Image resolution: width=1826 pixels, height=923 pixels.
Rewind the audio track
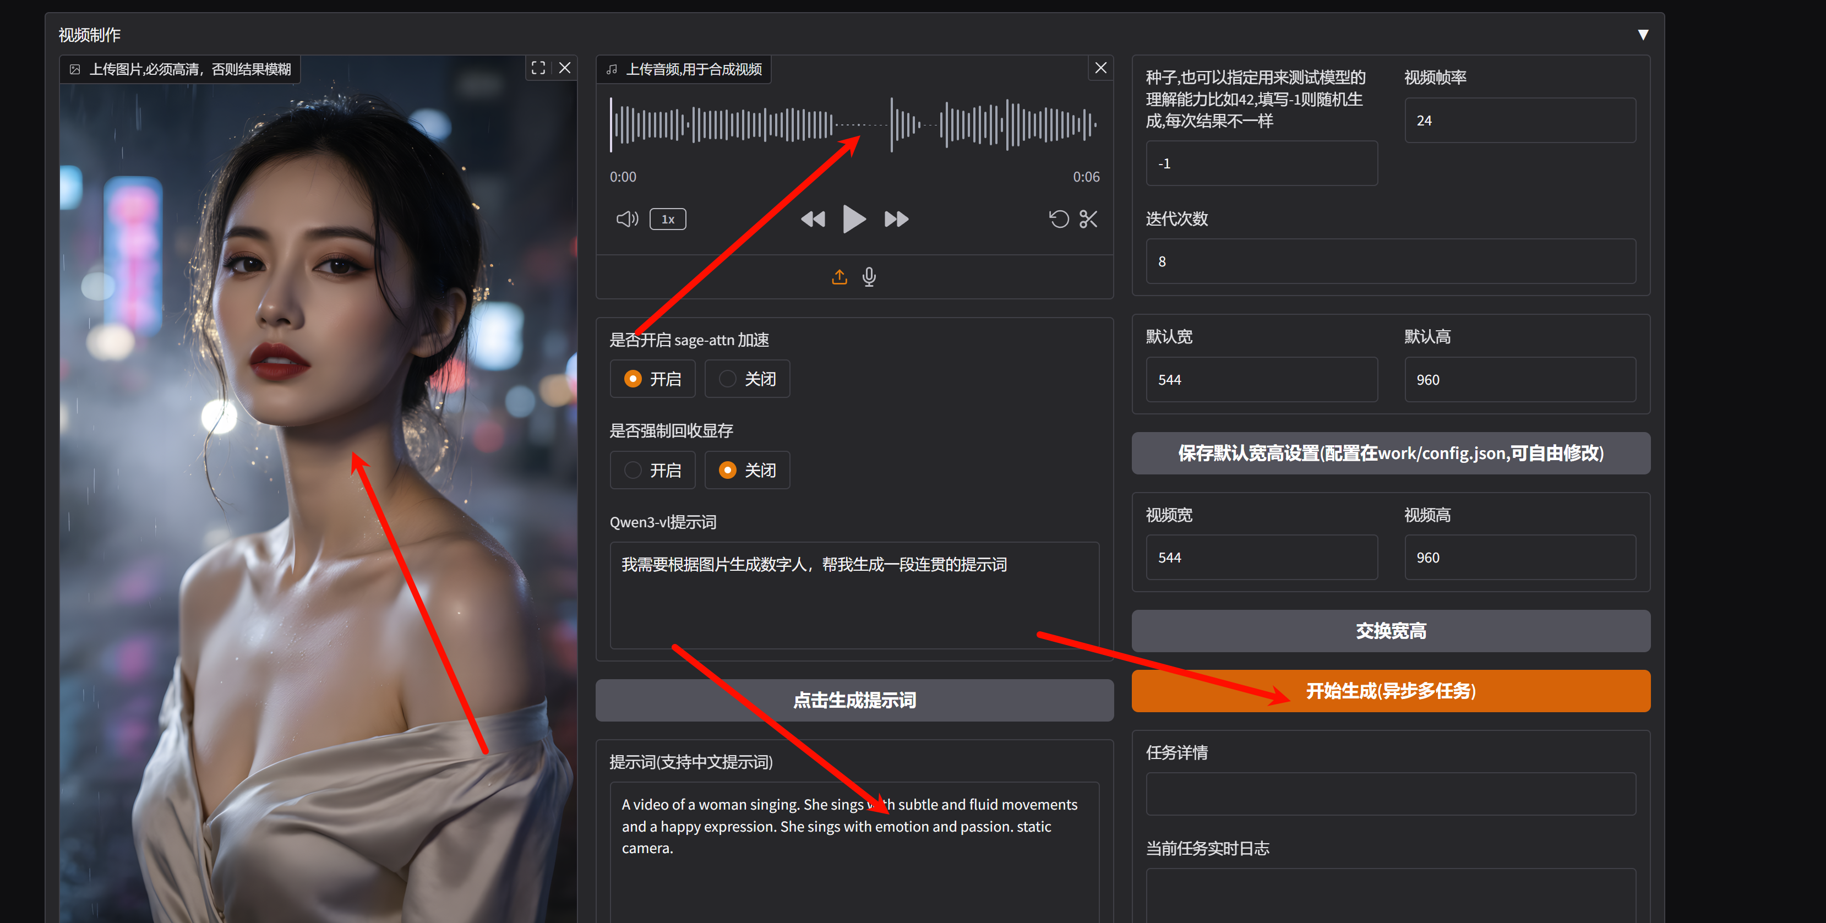813,219
